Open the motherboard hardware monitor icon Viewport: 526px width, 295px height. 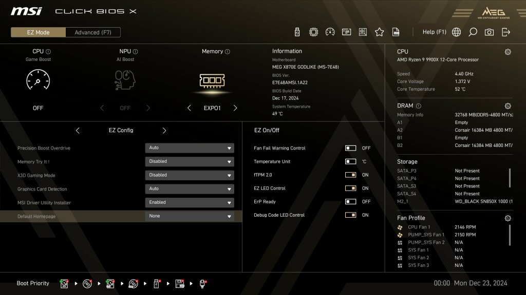[x=363, y=32]
